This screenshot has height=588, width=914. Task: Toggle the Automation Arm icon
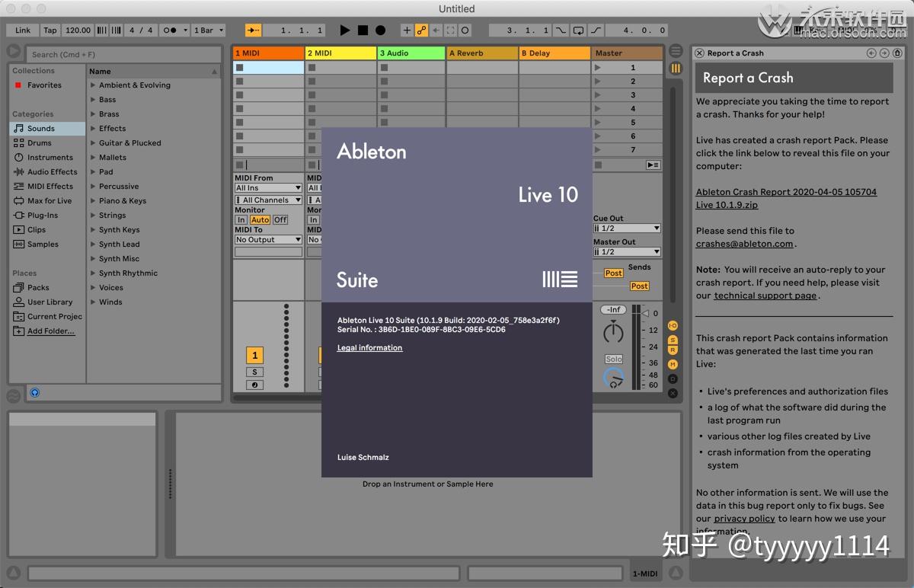tap(421, 30)
